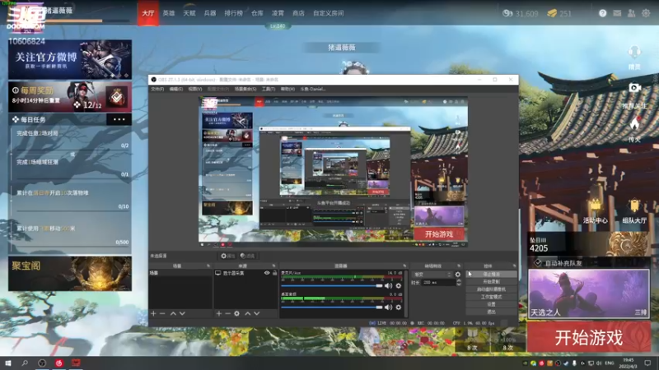Open the Windows Start menu
The image size is (659, 370).
[8, 363]
